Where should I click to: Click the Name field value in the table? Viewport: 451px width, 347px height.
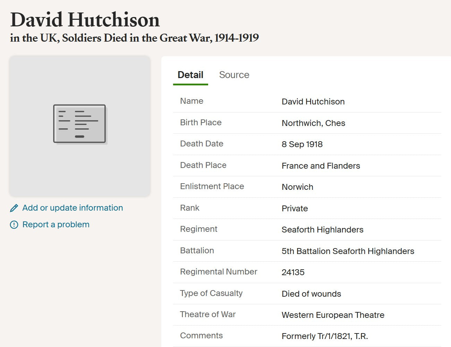coord(313,102)
